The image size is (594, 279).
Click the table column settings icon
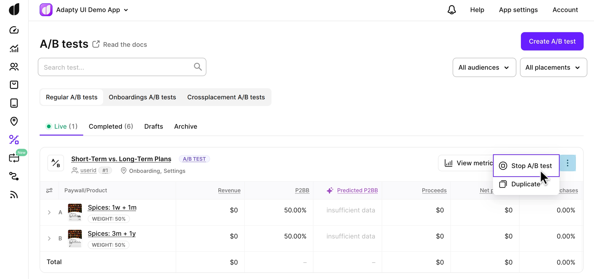click(49, 190)
